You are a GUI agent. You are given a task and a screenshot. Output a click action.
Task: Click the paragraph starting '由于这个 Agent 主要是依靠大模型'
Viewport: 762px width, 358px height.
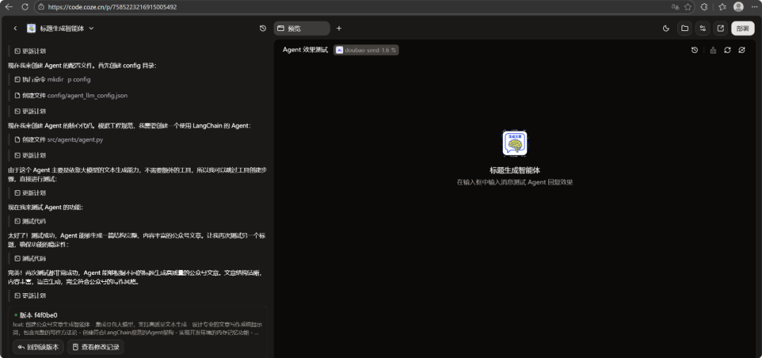tap(138, 174)
